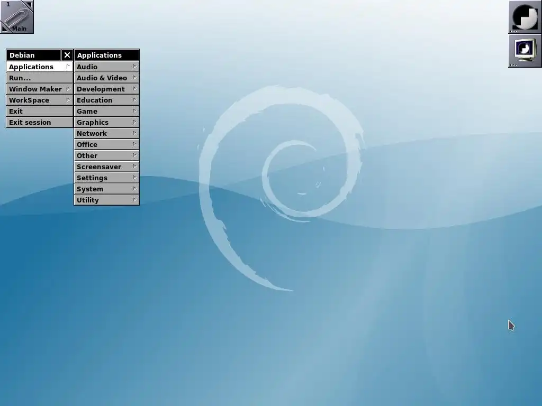
Task: Click the next-workspace arrow on the clip
Action: [x=29, y=4]
